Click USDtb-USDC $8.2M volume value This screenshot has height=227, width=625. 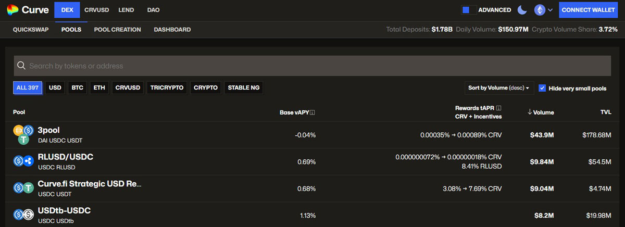click(x=544, y=215)
